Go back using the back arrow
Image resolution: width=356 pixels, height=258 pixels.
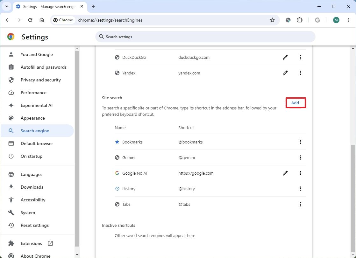[7, 20]
